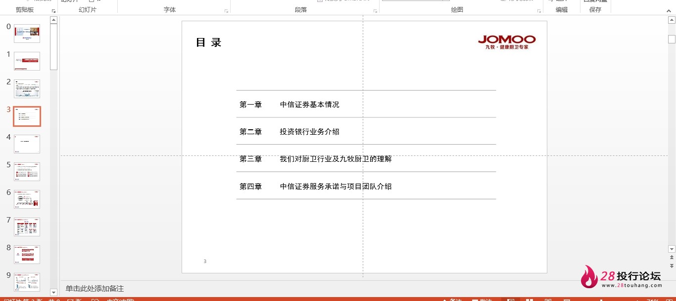The image size is (676, 301).
Task: Click the 剪贴板 group label
Action: pyautogui.click(x=25, y=10)
